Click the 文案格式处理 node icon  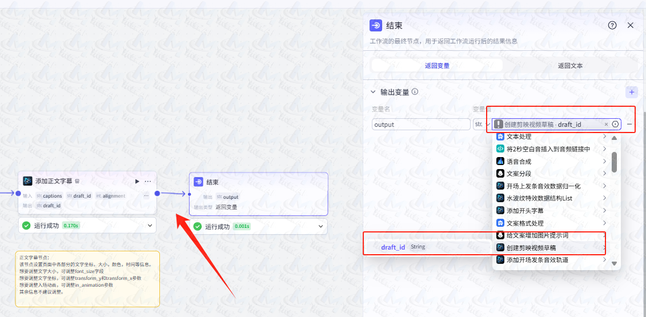tap(500, 223)
